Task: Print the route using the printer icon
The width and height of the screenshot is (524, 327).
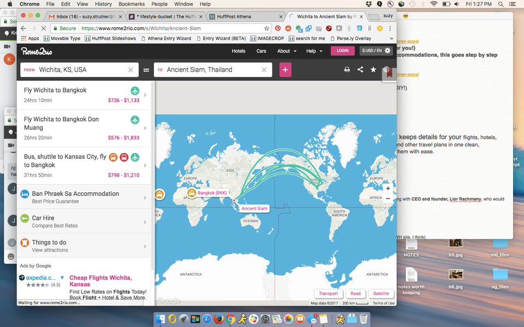Action: tap(347, 69)
